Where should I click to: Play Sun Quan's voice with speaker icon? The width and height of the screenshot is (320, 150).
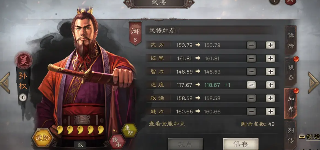click(23, 98)
